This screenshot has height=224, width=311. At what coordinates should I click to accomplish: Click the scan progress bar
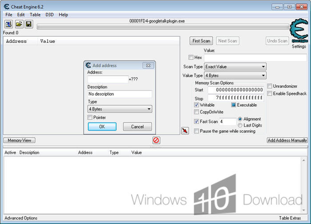tap(163, 27)
